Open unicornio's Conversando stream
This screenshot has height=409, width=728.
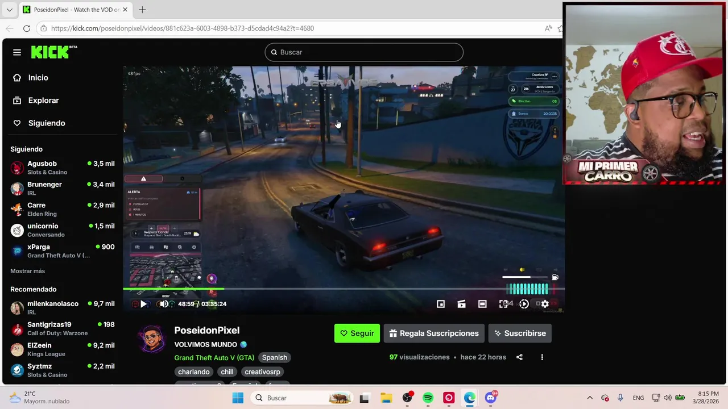63,230
